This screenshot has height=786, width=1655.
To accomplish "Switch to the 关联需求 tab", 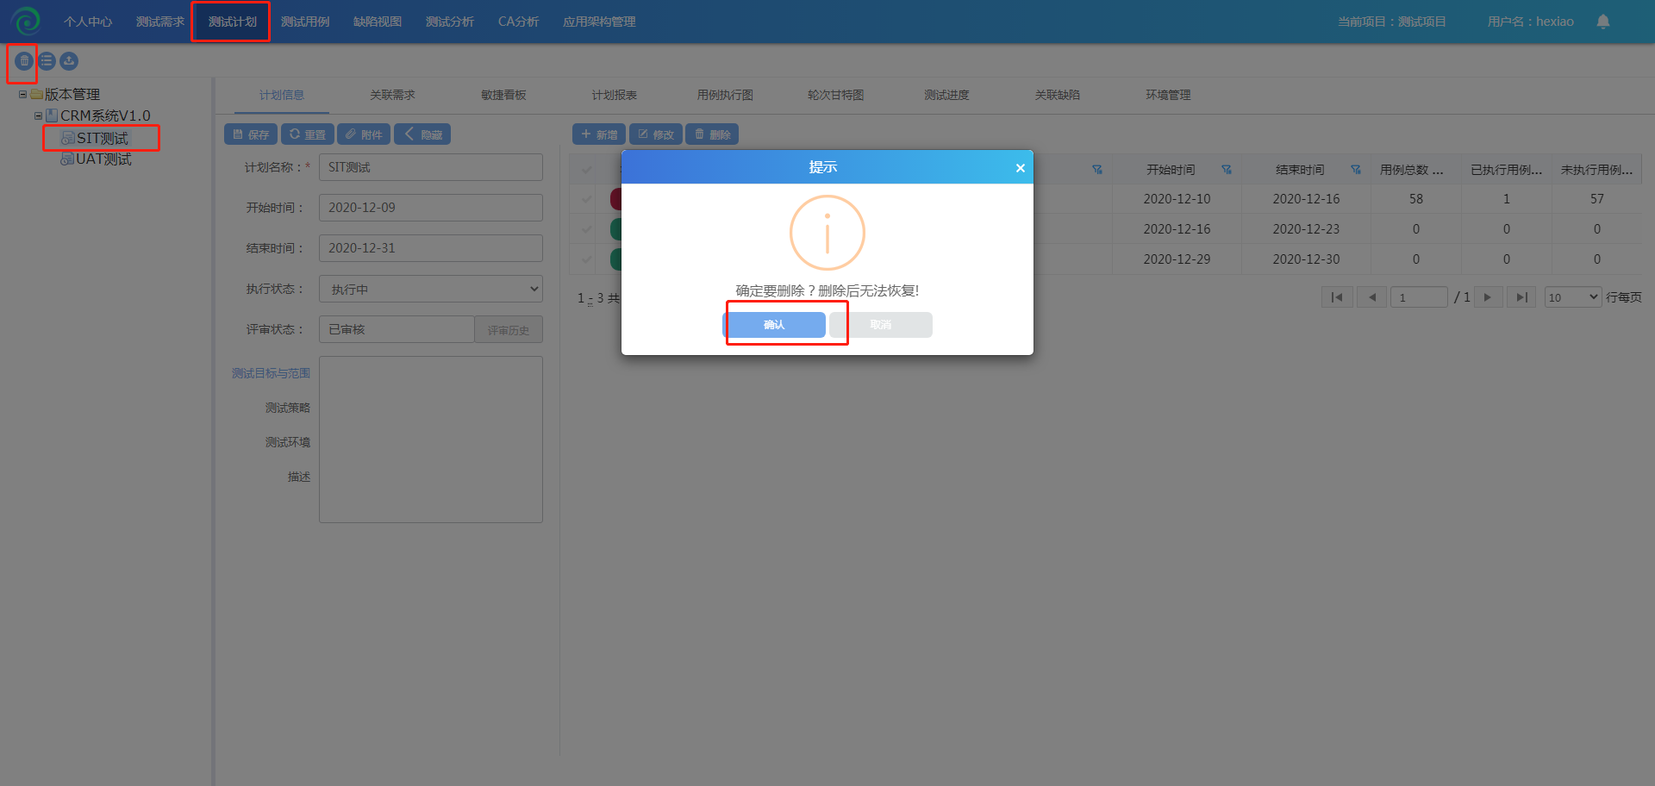I will (392, 95).
